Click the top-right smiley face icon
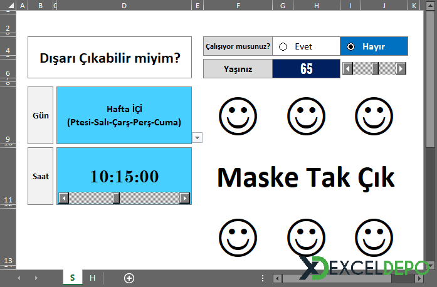The width and height of the screenshot is (437, 287). tap(374, 115)
